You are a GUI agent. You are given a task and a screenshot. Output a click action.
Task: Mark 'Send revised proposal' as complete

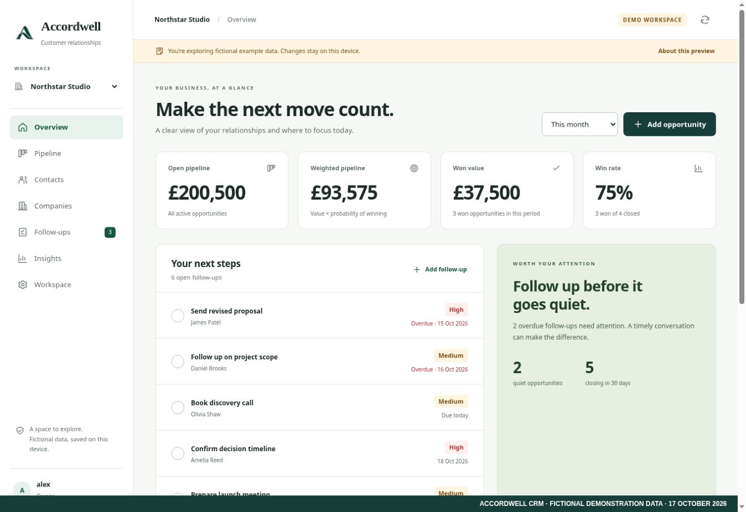click(178, 316)
